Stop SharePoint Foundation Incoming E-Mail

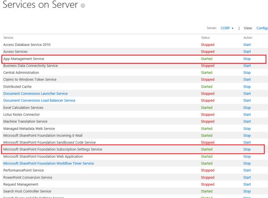click(x=247, y=136)
